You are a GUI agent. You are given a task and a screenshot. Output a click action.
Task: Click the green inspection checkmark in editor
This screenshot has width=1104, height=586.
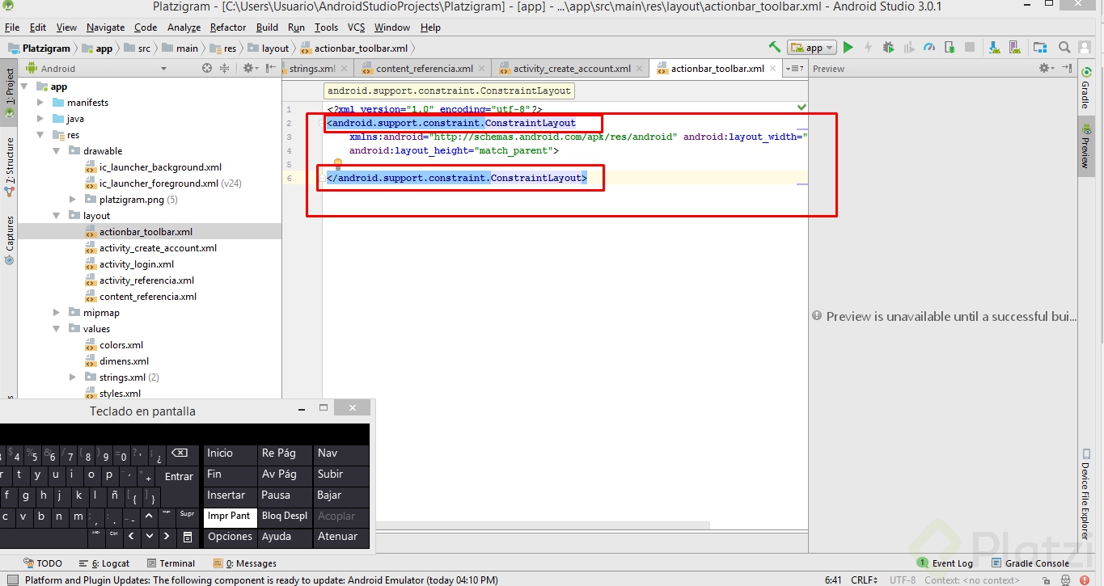pyautogui.click(x=802, y=107)
